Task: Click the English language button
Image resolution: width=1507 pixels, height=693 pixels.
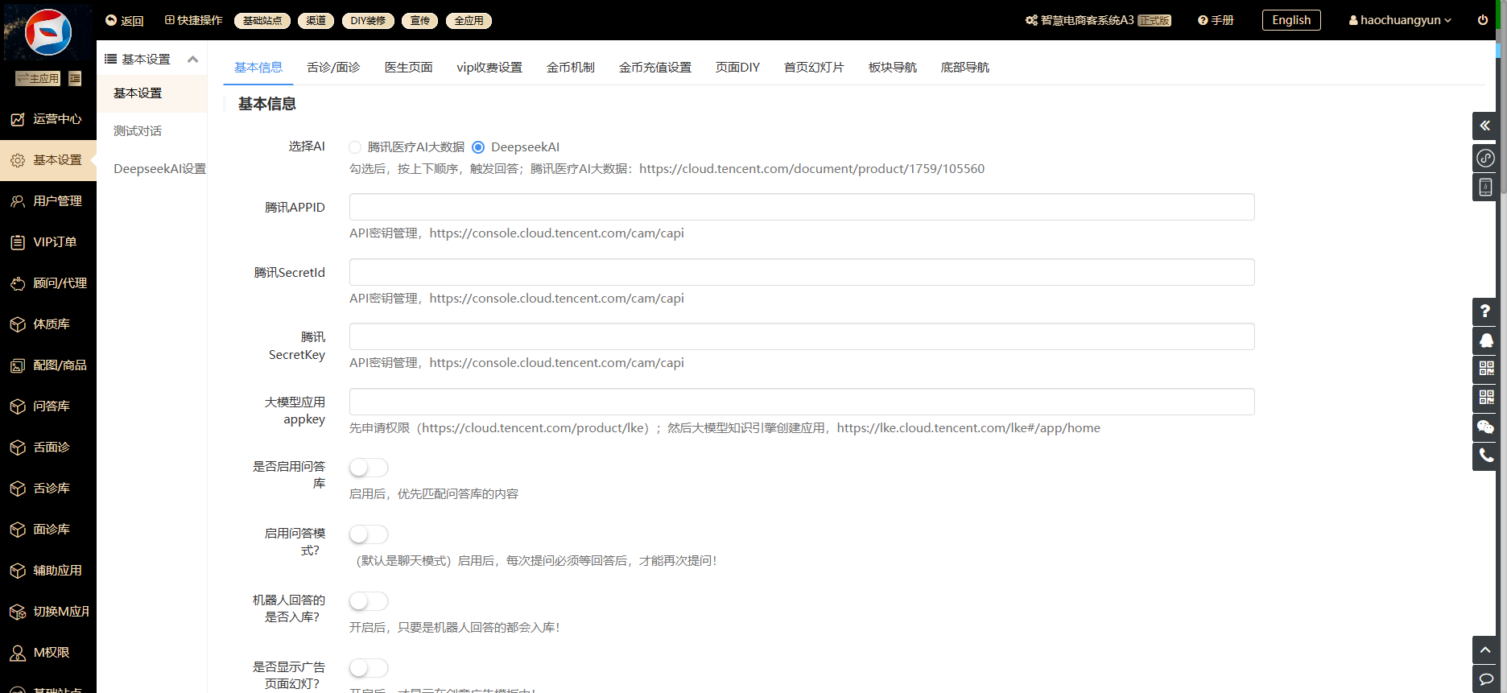Action: click(1290, 20)
